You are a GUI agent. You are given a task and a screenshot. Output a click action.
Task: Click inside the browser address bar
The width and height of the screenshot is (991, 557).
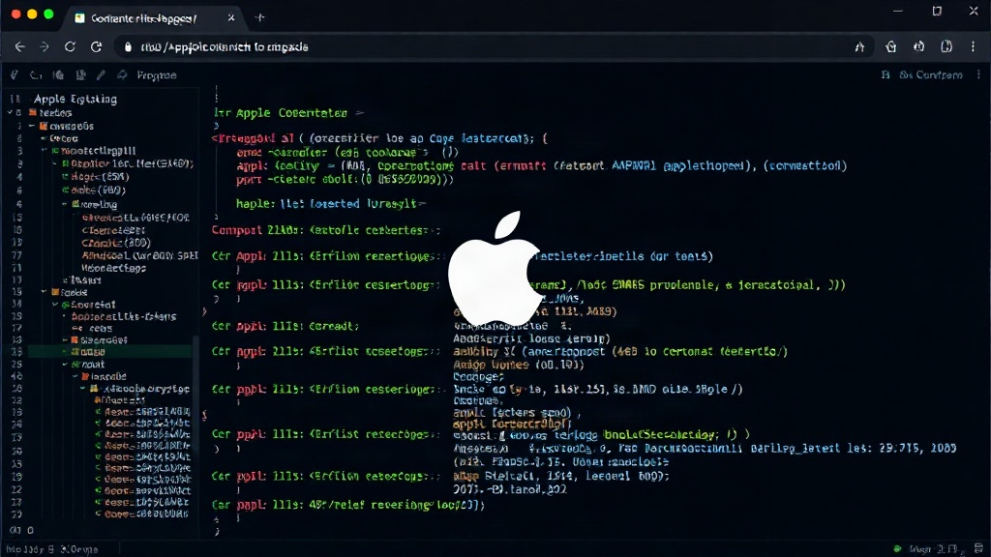point(493,46)
